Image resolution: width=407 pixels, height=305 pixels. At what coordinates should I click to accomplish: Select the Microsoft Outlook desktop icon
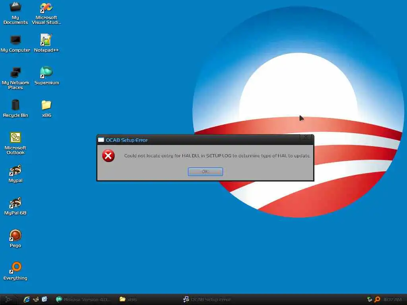16,143
